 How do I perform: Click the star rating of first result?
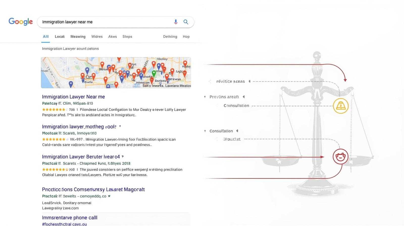point(55,110)
